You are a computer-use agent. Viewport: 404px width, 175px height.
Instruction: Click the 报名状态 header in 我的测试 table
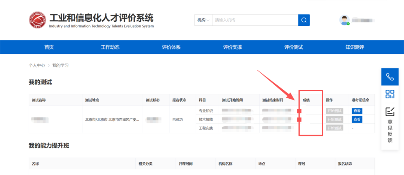[x=179, y=100]
